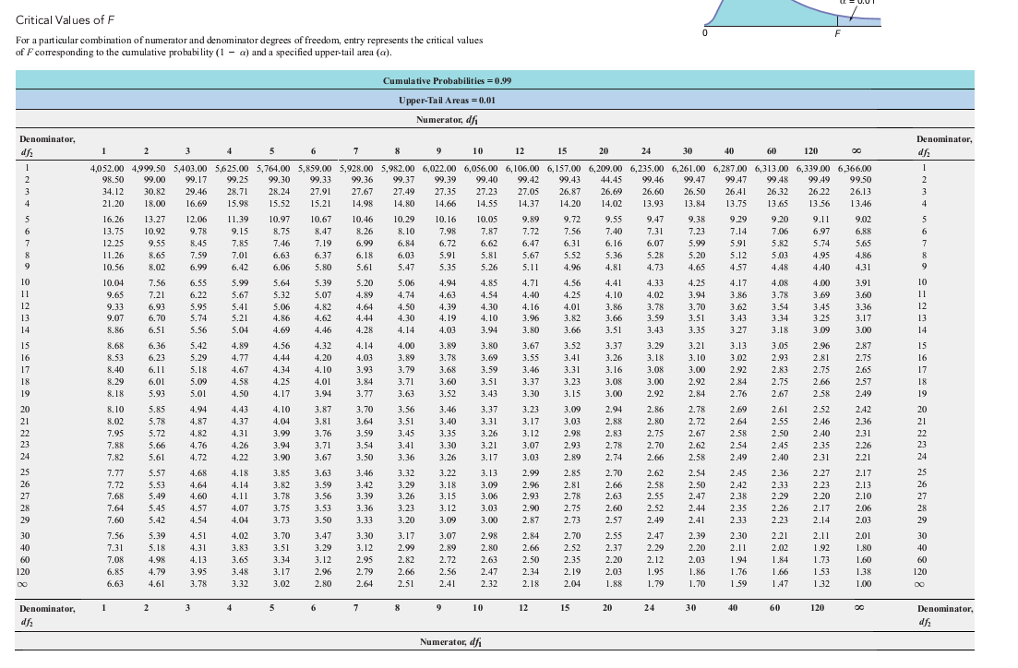The height and width of the screenshot is (668, 1018).
Task: Pick the entry 5,625.00
Action: pos(232,168)
